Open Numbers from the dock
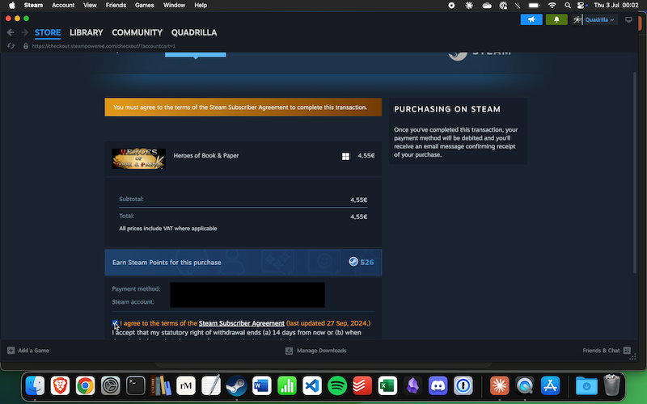This screenshot has width=647, height=404. [x=287, y=386]
